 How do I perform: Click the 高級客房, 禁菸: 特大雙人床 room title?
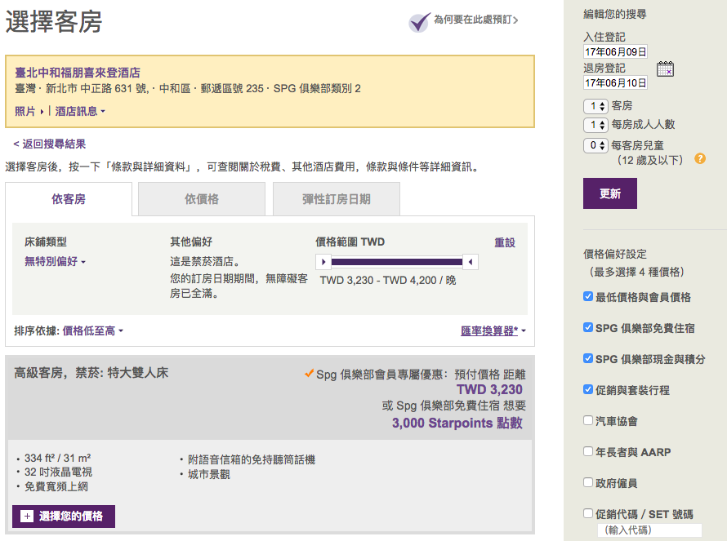click(x=91, y=372)
